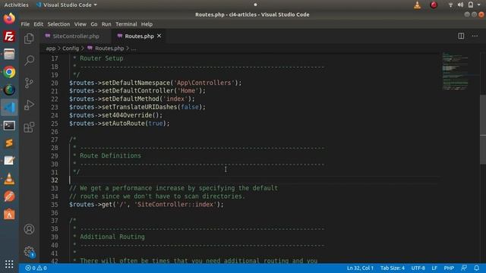Launch VLC media player from the dock
Screen dimensions: 486x273
click(9, 179)
